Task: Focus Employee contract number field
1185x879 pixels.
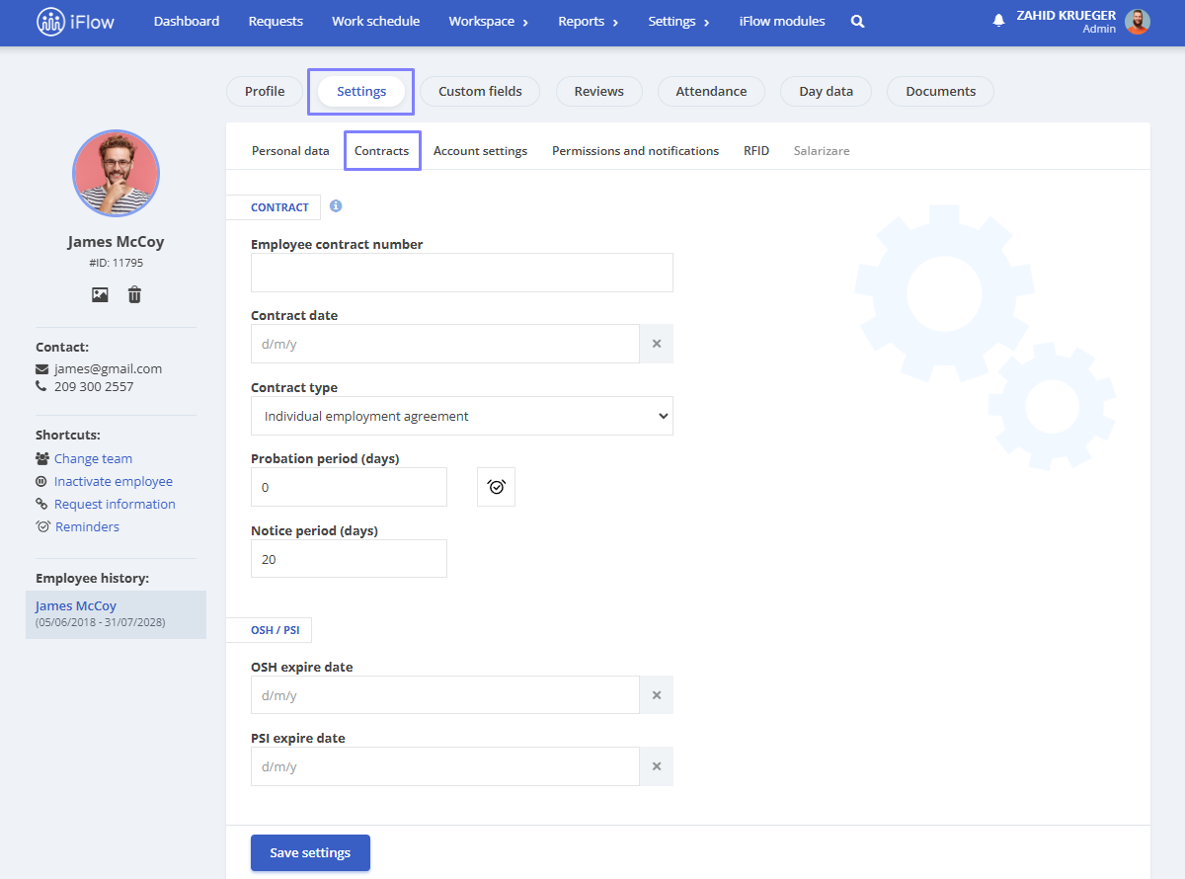Action: point(462,273)
